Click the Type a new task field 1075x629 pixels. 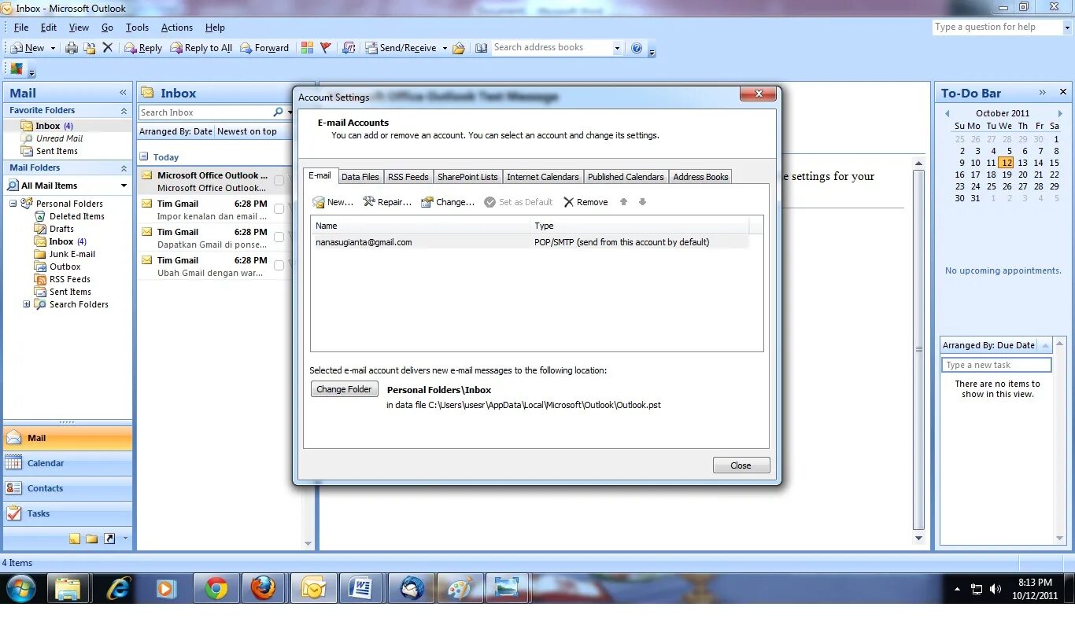tap(996, 365)
